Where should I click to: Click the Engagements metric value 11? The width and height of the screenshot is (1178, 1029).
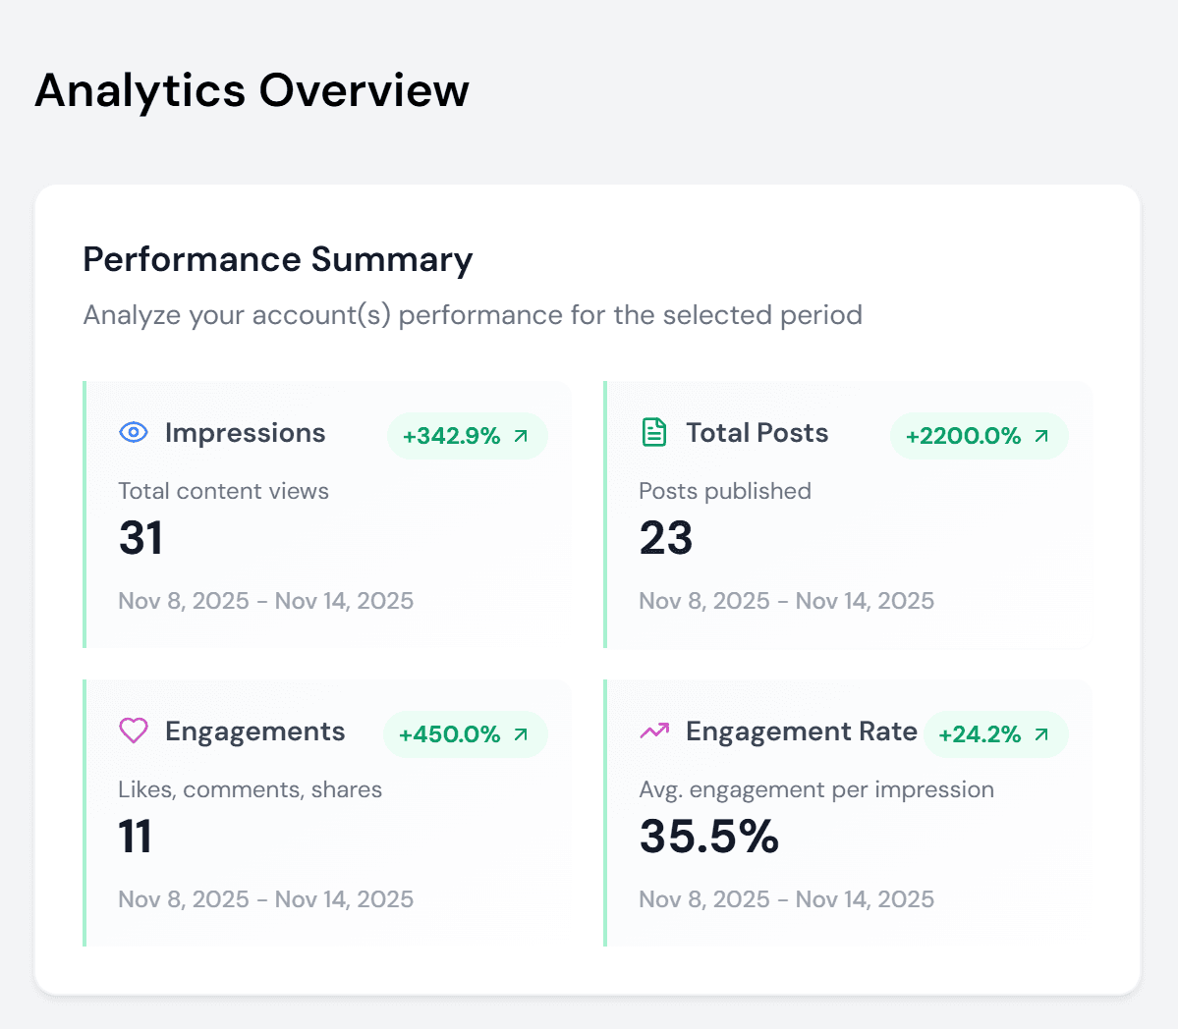(x=135, y=837)
